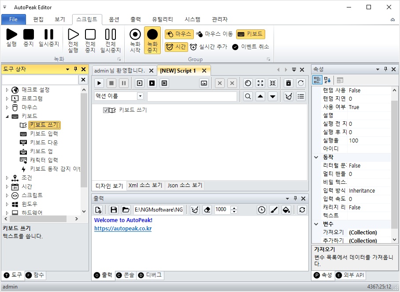This screenshot has width=400, height=292.
Task: Click 전체 실행 to run all
Action: coord(73,41)
